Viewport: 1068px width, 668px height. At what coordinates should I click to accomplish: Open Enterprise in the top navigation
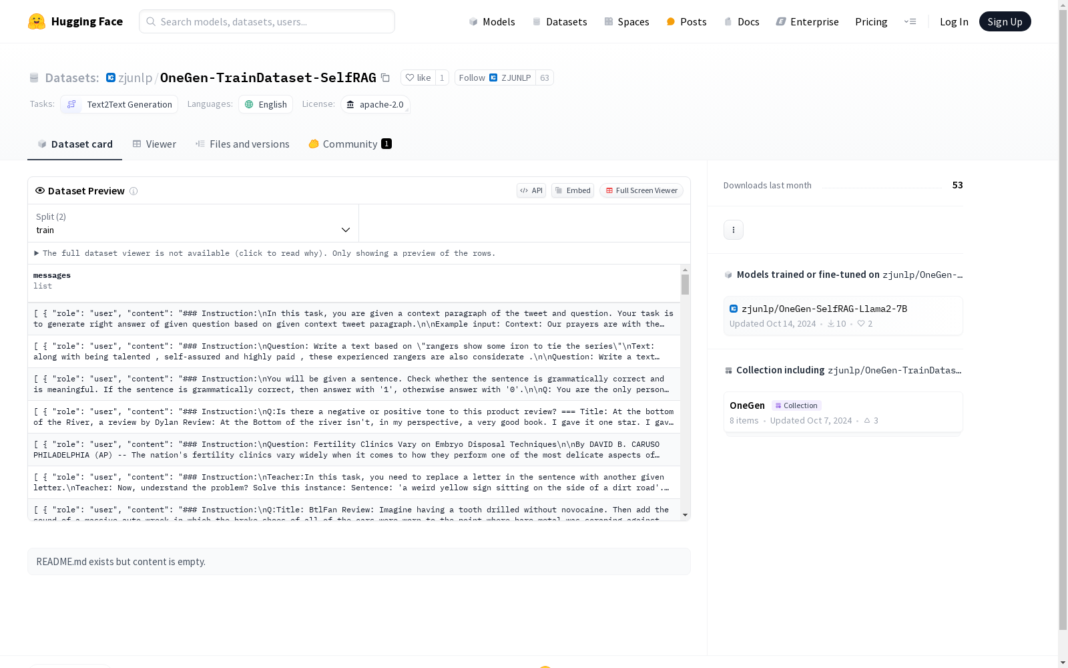click(x=807, y=21)
